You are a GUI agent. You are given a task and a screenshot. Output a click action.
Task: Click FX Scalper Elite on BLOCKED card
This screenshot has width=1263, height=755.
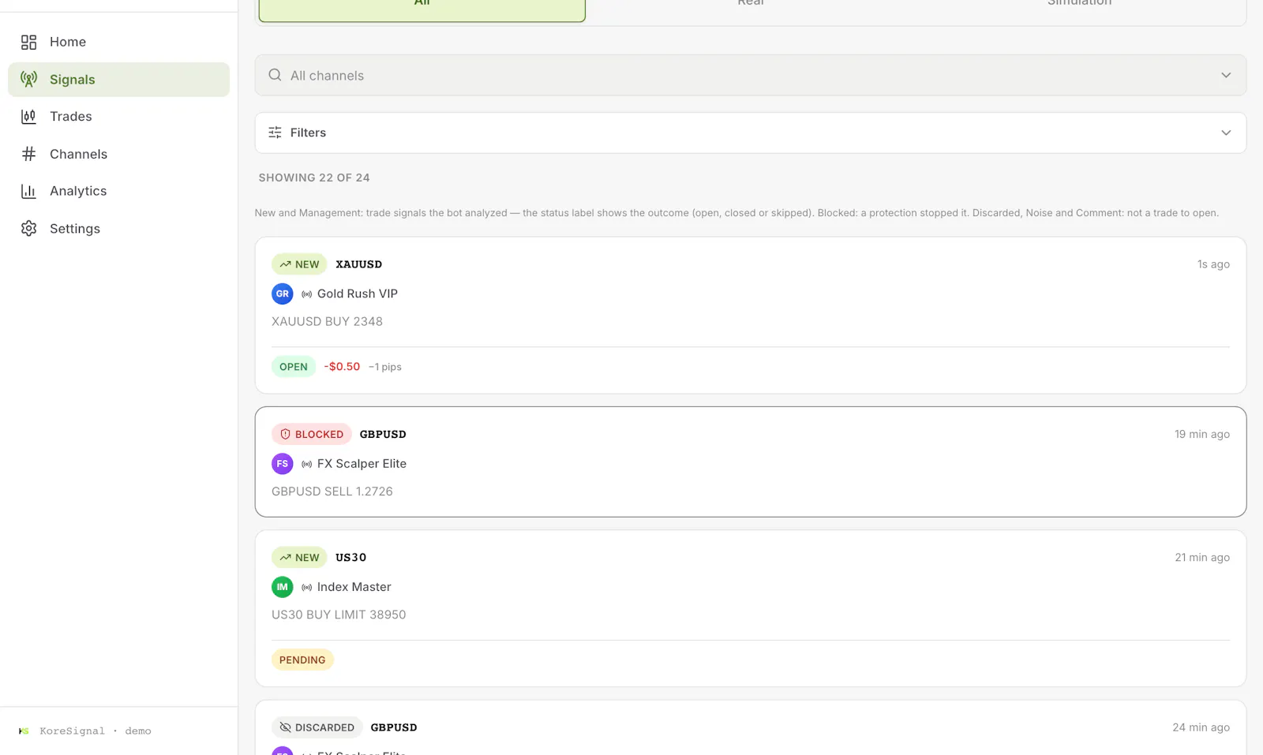pos(362,464)
